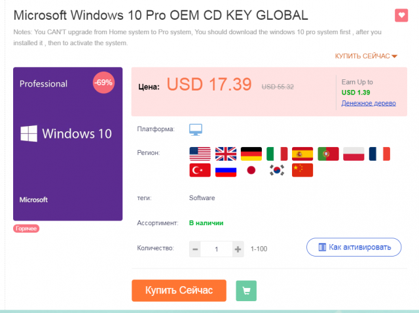Click the quantity input field
The width and height of the screenshot is (419, 313).
point(217,249)
